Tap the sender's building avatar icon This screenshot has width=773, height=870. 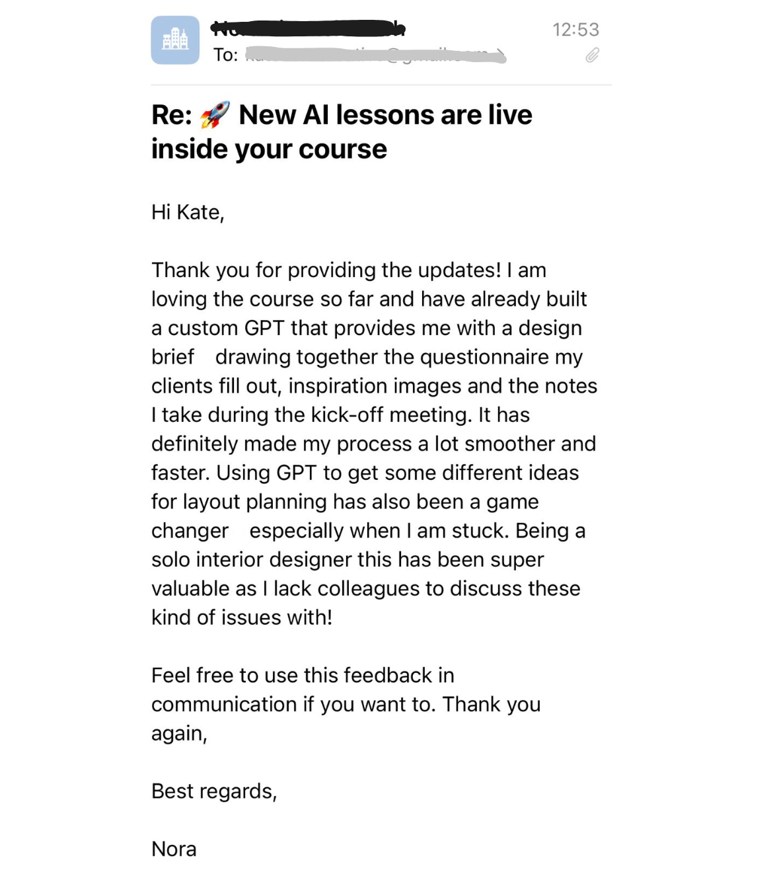point(175,40)
